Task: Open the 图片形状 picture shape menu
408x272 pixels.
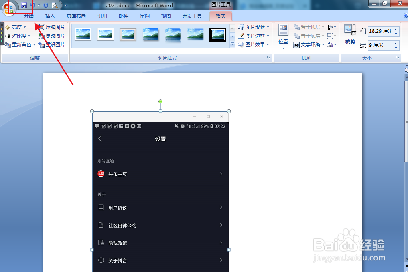Action: tap(254, 27)
